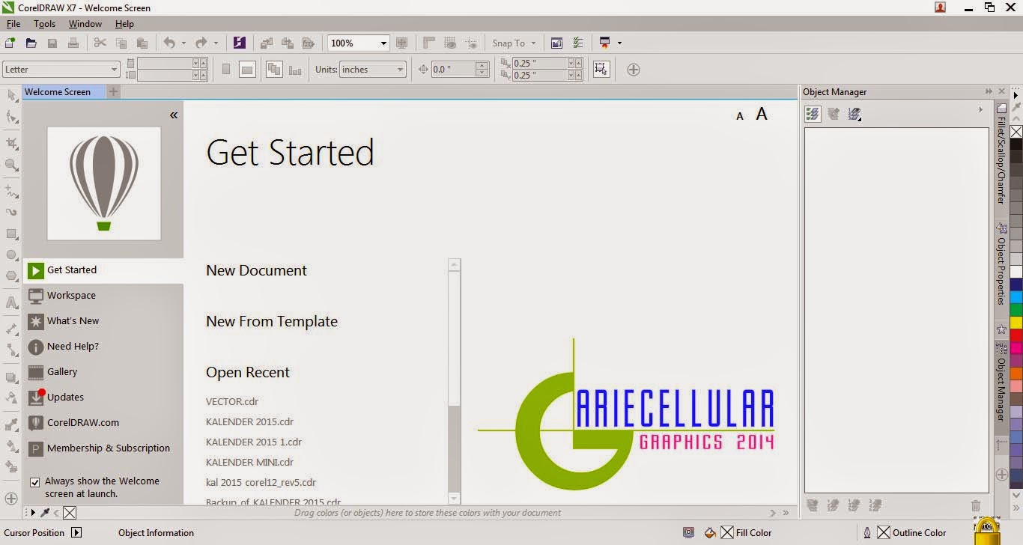Click the Redo arrow icon
Image resolution: width=1023 pixels, height=545 pixels.
(201, 43)
